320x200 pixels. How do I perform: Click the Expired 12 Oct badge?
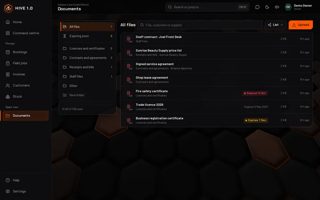pos(255,93)
